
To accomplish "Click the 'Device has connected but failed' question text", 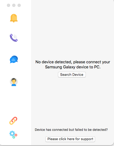I will tap(71, 130).
